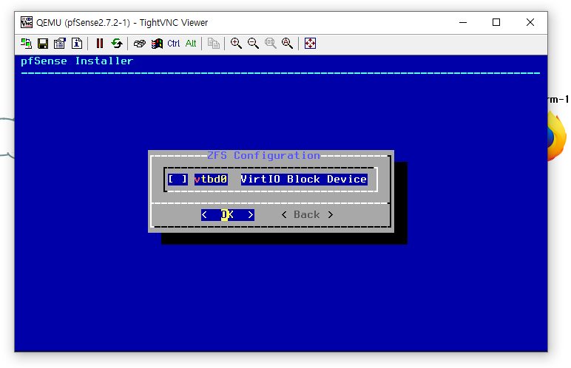The height and width of the screenshot is (368, 571).
Task: Toggle Full screen mode icon
Action: coord(310,44)
